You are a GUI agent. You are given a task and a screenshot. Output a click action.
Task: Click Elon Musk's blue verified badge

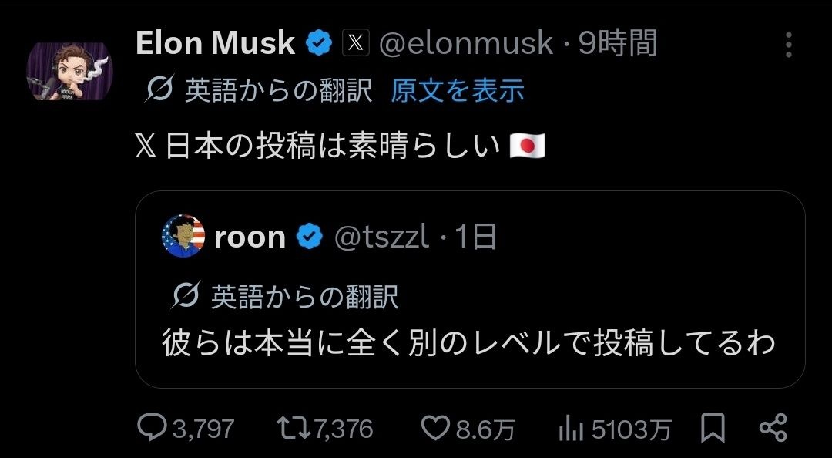click(x=317, y=44)
